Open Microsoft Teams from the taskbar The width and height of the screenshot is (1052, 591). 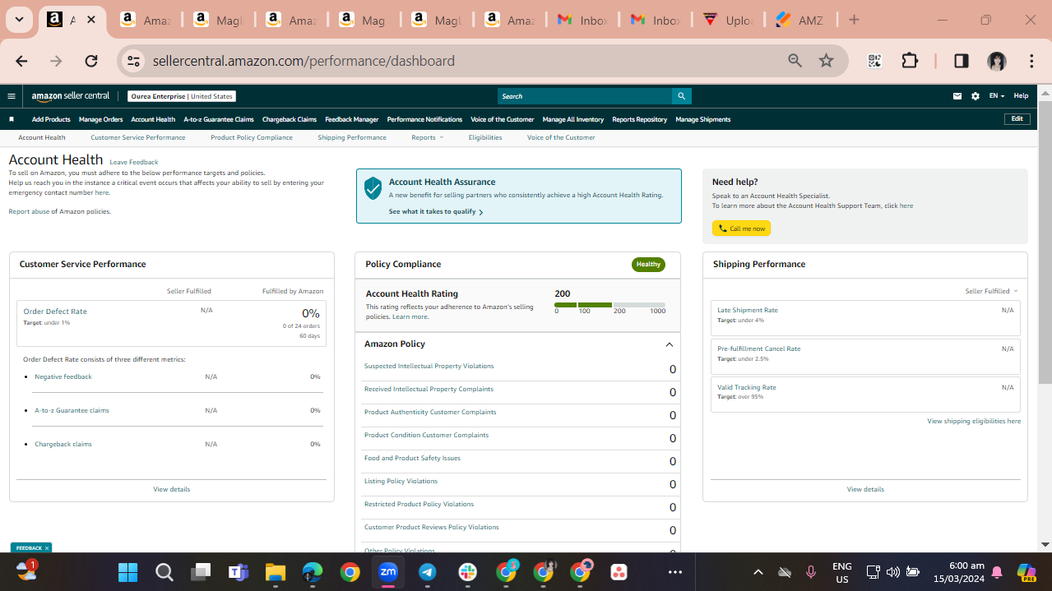click(x=239, y=572)
